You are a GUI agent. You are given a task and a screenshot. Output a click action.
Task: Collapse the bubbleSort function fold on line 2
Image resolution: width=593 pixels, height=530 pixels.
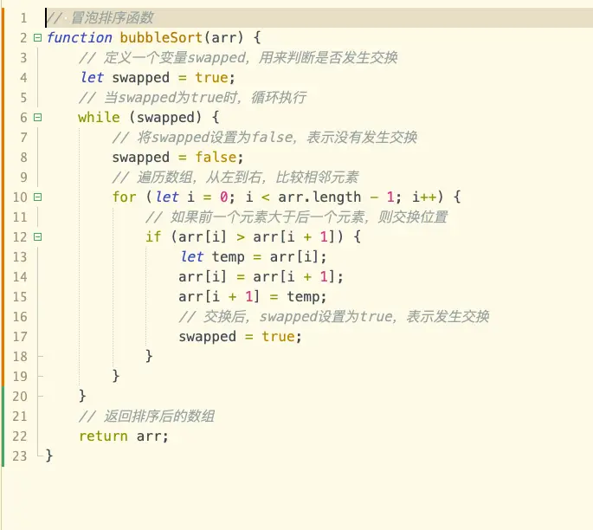(37, 38)
